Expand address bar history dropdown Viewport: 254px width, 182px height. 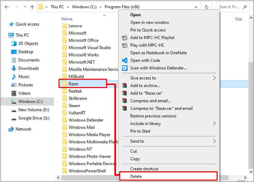coord(196,7)
